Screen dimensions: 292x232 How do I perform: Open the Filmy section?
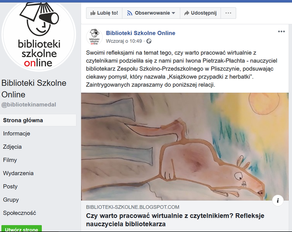tap(10, 160)
